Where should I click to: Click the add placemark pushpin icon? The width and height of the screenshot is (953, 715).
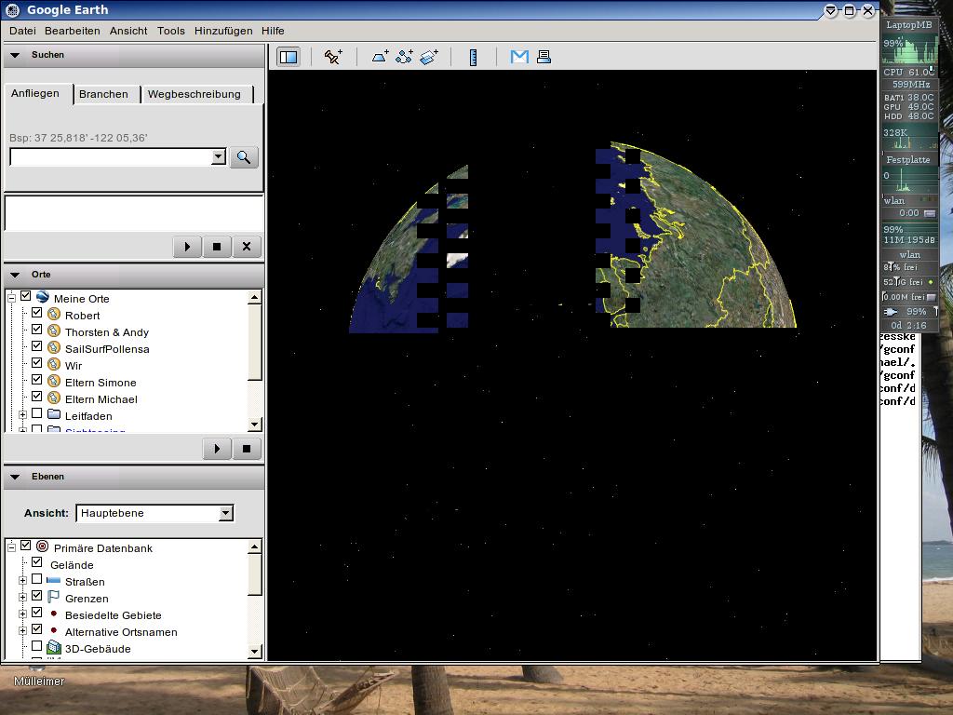click(x=333, y=57)
